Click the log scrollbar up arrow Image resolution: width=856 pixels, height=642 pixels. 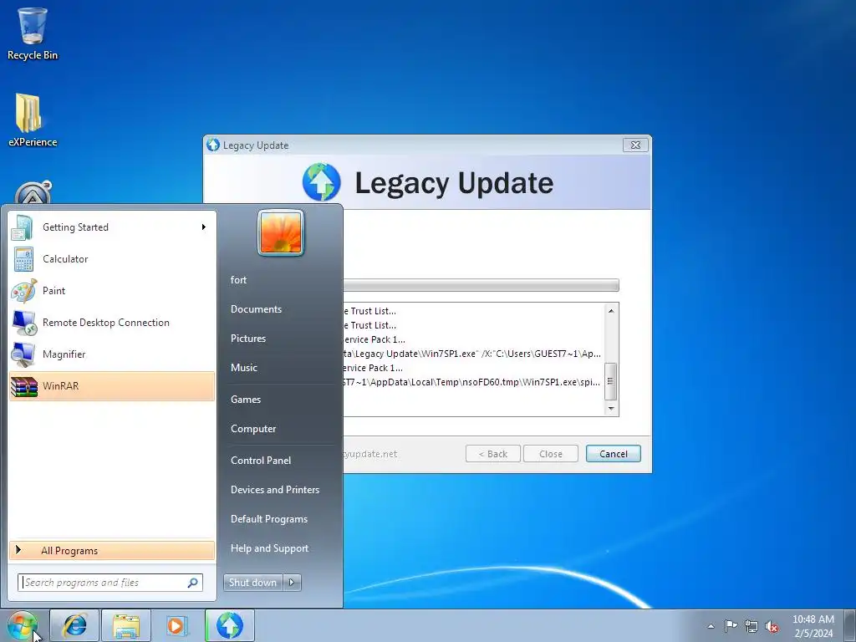[611, 311]
